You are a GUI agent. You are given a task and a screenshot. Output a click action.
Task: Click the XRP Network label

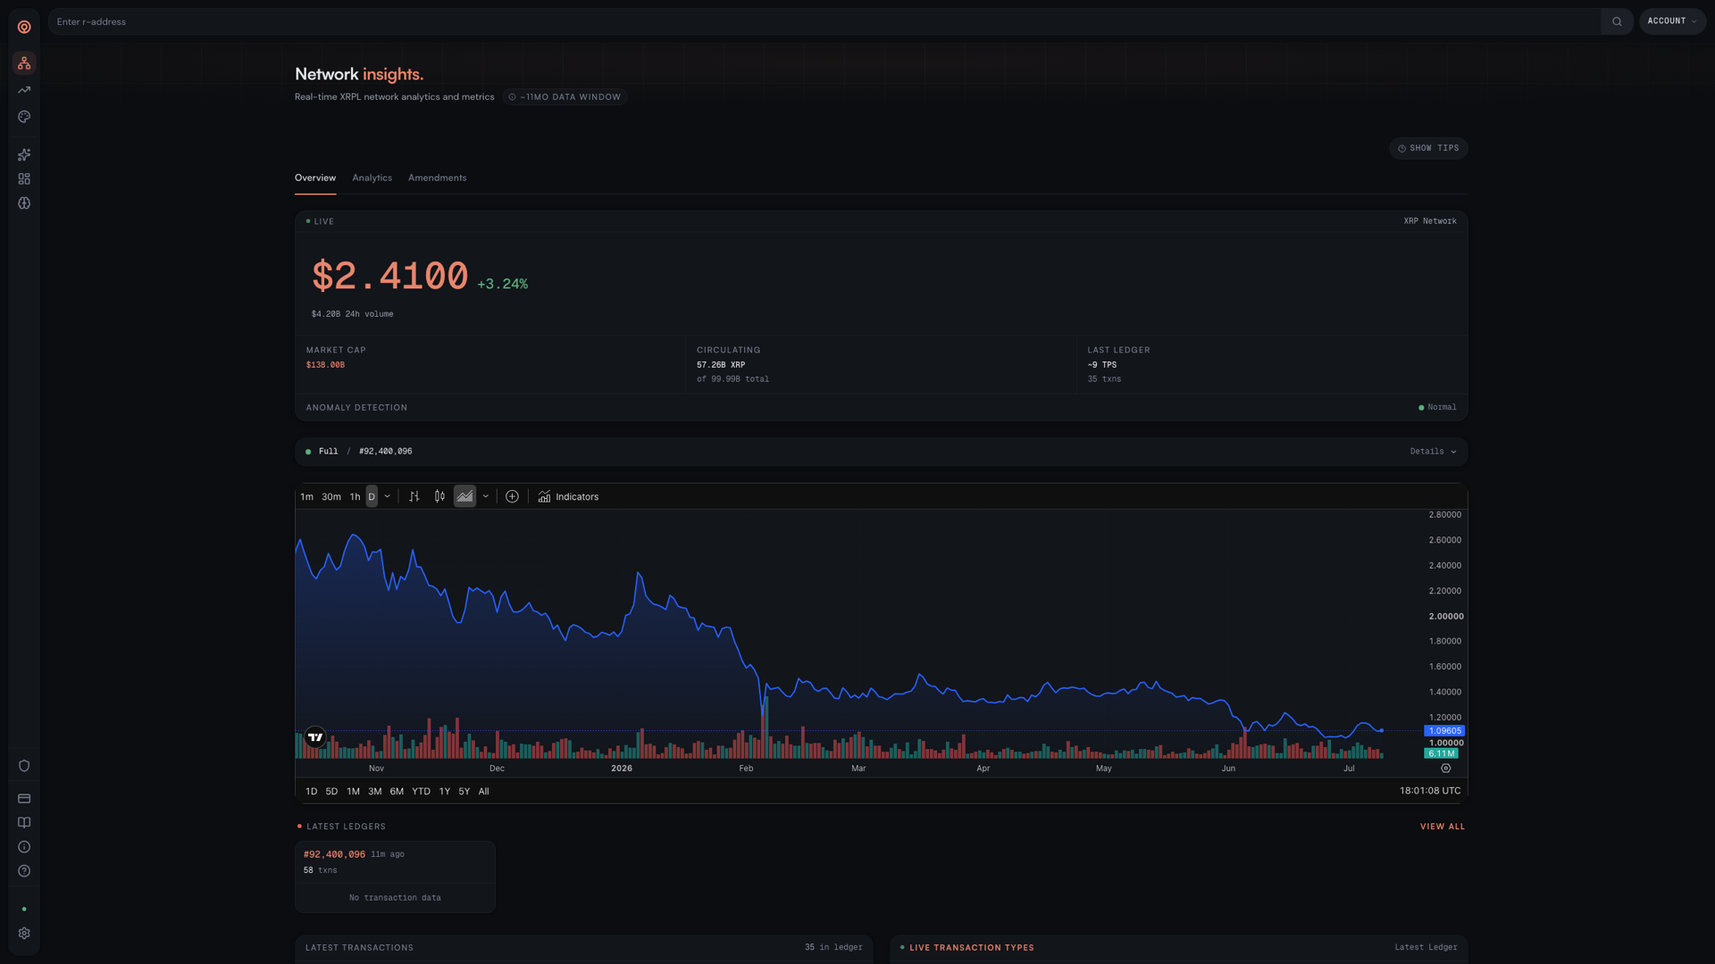point(1430,221)
